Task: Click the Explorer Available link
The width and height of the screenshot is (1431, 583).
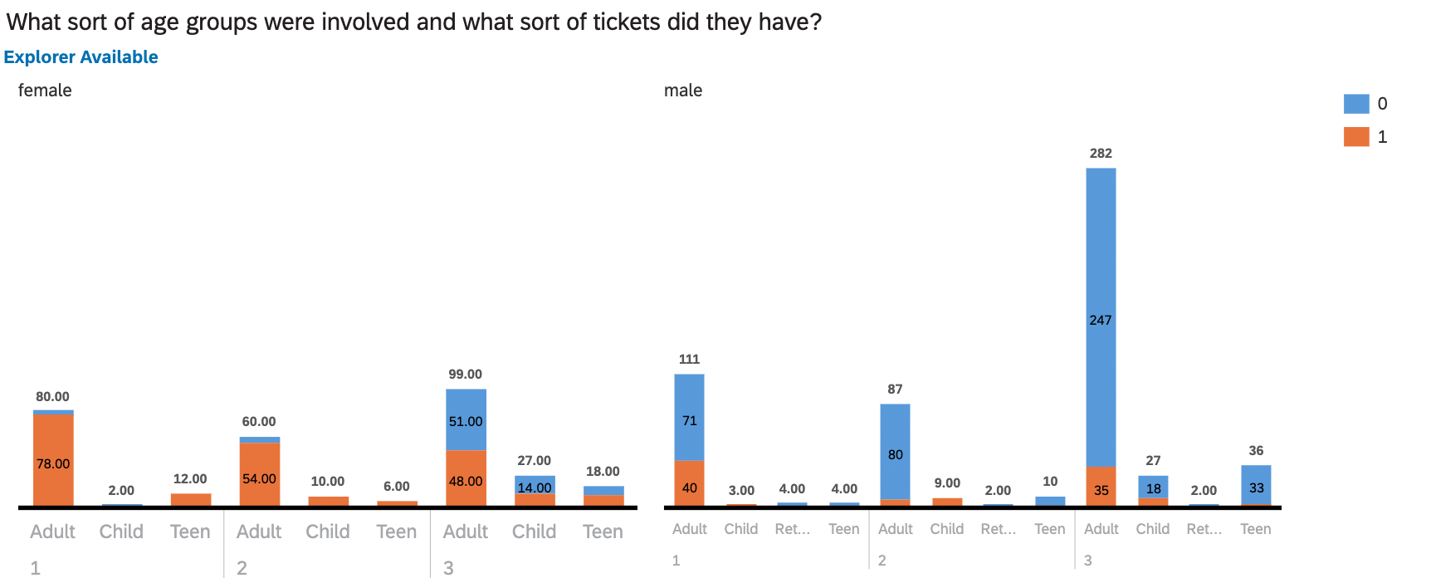Action: [81, 57]
